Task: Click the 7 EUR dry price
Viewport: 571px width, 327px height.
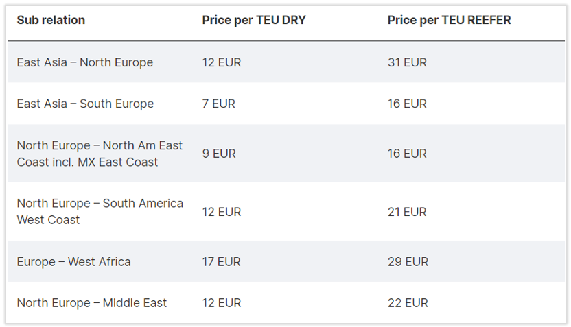Action: [218, 104]
